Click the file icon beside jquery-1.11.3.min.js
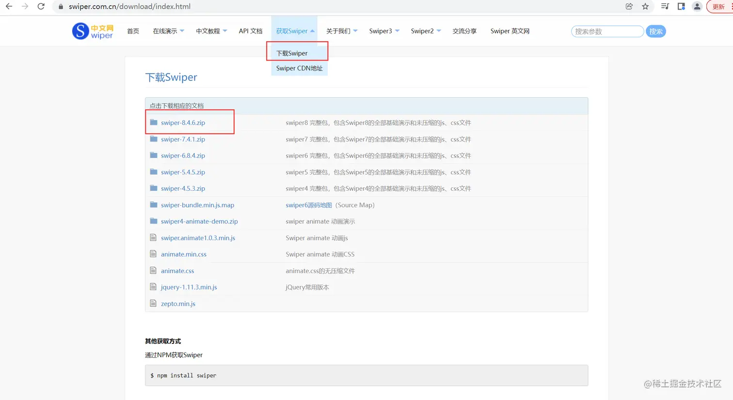 153,287
